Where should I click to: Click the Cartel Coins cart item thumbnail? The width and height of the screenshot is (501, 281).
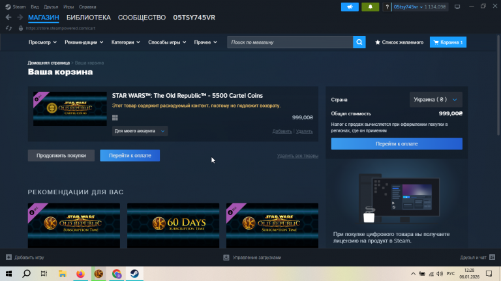point(70,109)
